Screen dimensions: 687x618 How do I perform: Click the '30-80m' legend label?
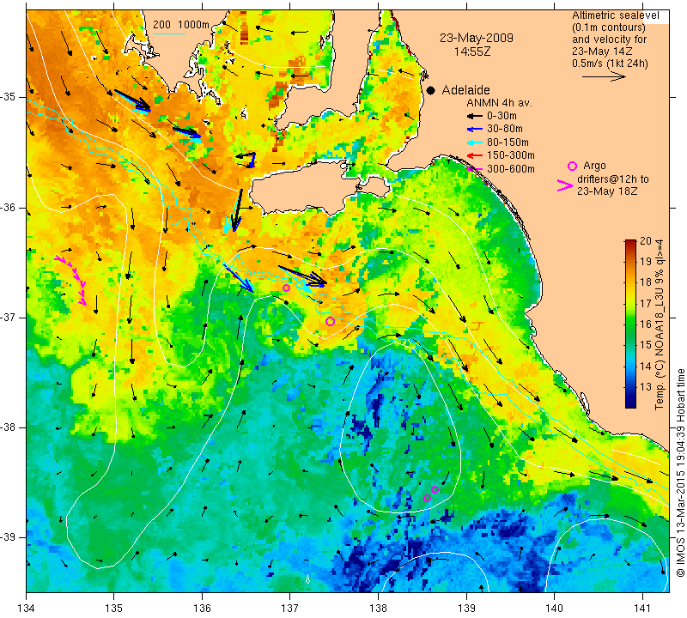coord(505,130)
